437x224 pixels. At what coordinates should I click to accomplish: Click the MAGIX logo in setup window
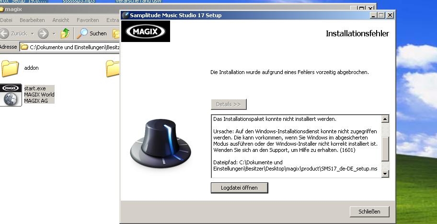[146, 32]
